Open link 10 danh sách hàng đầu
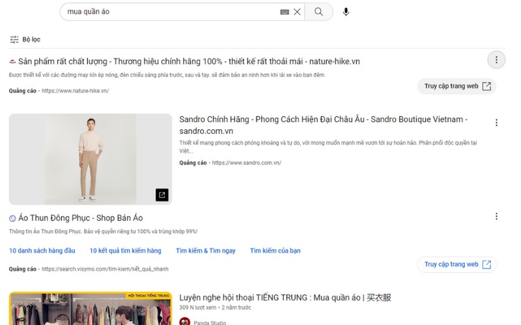This screenshot has width=521, height=325. [42, 251]
